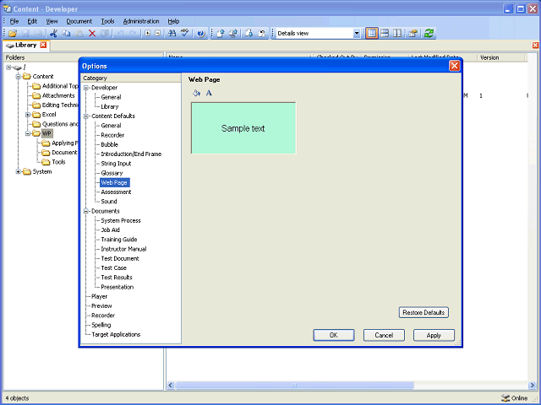Screen dimensions: 541x405
Task: Open the Administration menu
Action: 141,21
